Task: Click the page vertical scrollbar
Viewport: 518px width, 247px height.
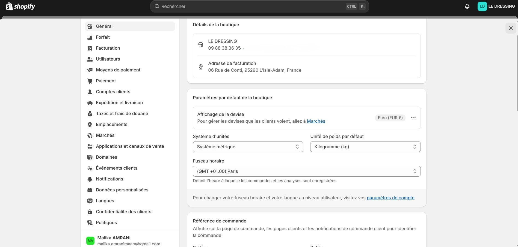Action: point(517,74)
